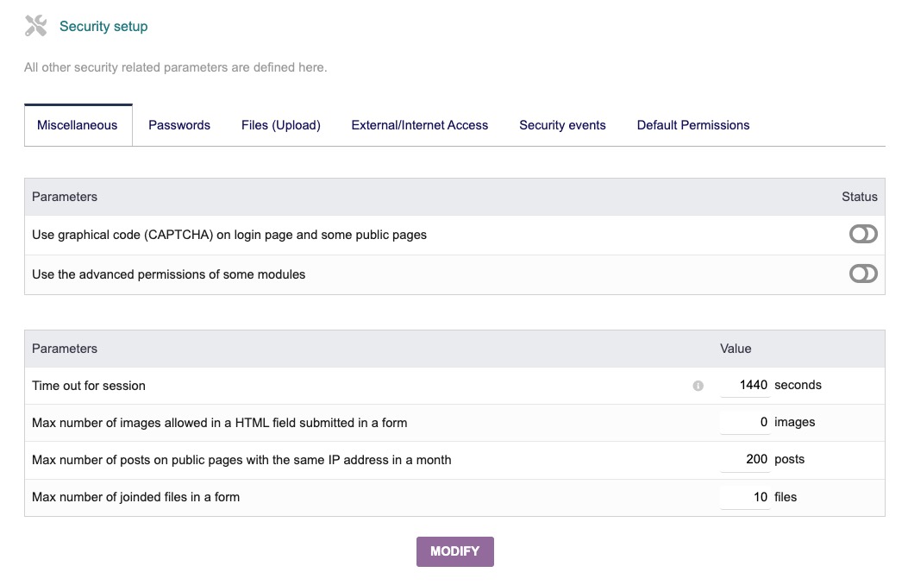Open the Default Permissions tab
Image resolution: width=908 pixels, height=585 pixels.
coord(692,125)
